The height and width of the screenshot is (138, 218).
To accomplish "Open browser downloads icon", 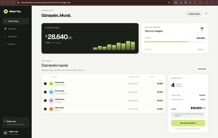I will [x=207, y=3].
